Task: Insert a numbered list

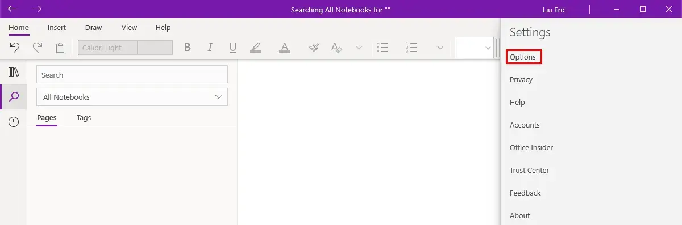Action: coord(411,48)
